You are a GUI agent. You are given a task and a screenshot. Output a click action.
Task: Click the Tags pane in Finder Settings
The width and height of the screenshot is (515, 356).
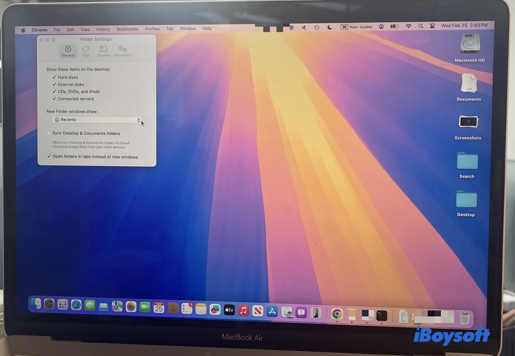[x=85, y=50]
